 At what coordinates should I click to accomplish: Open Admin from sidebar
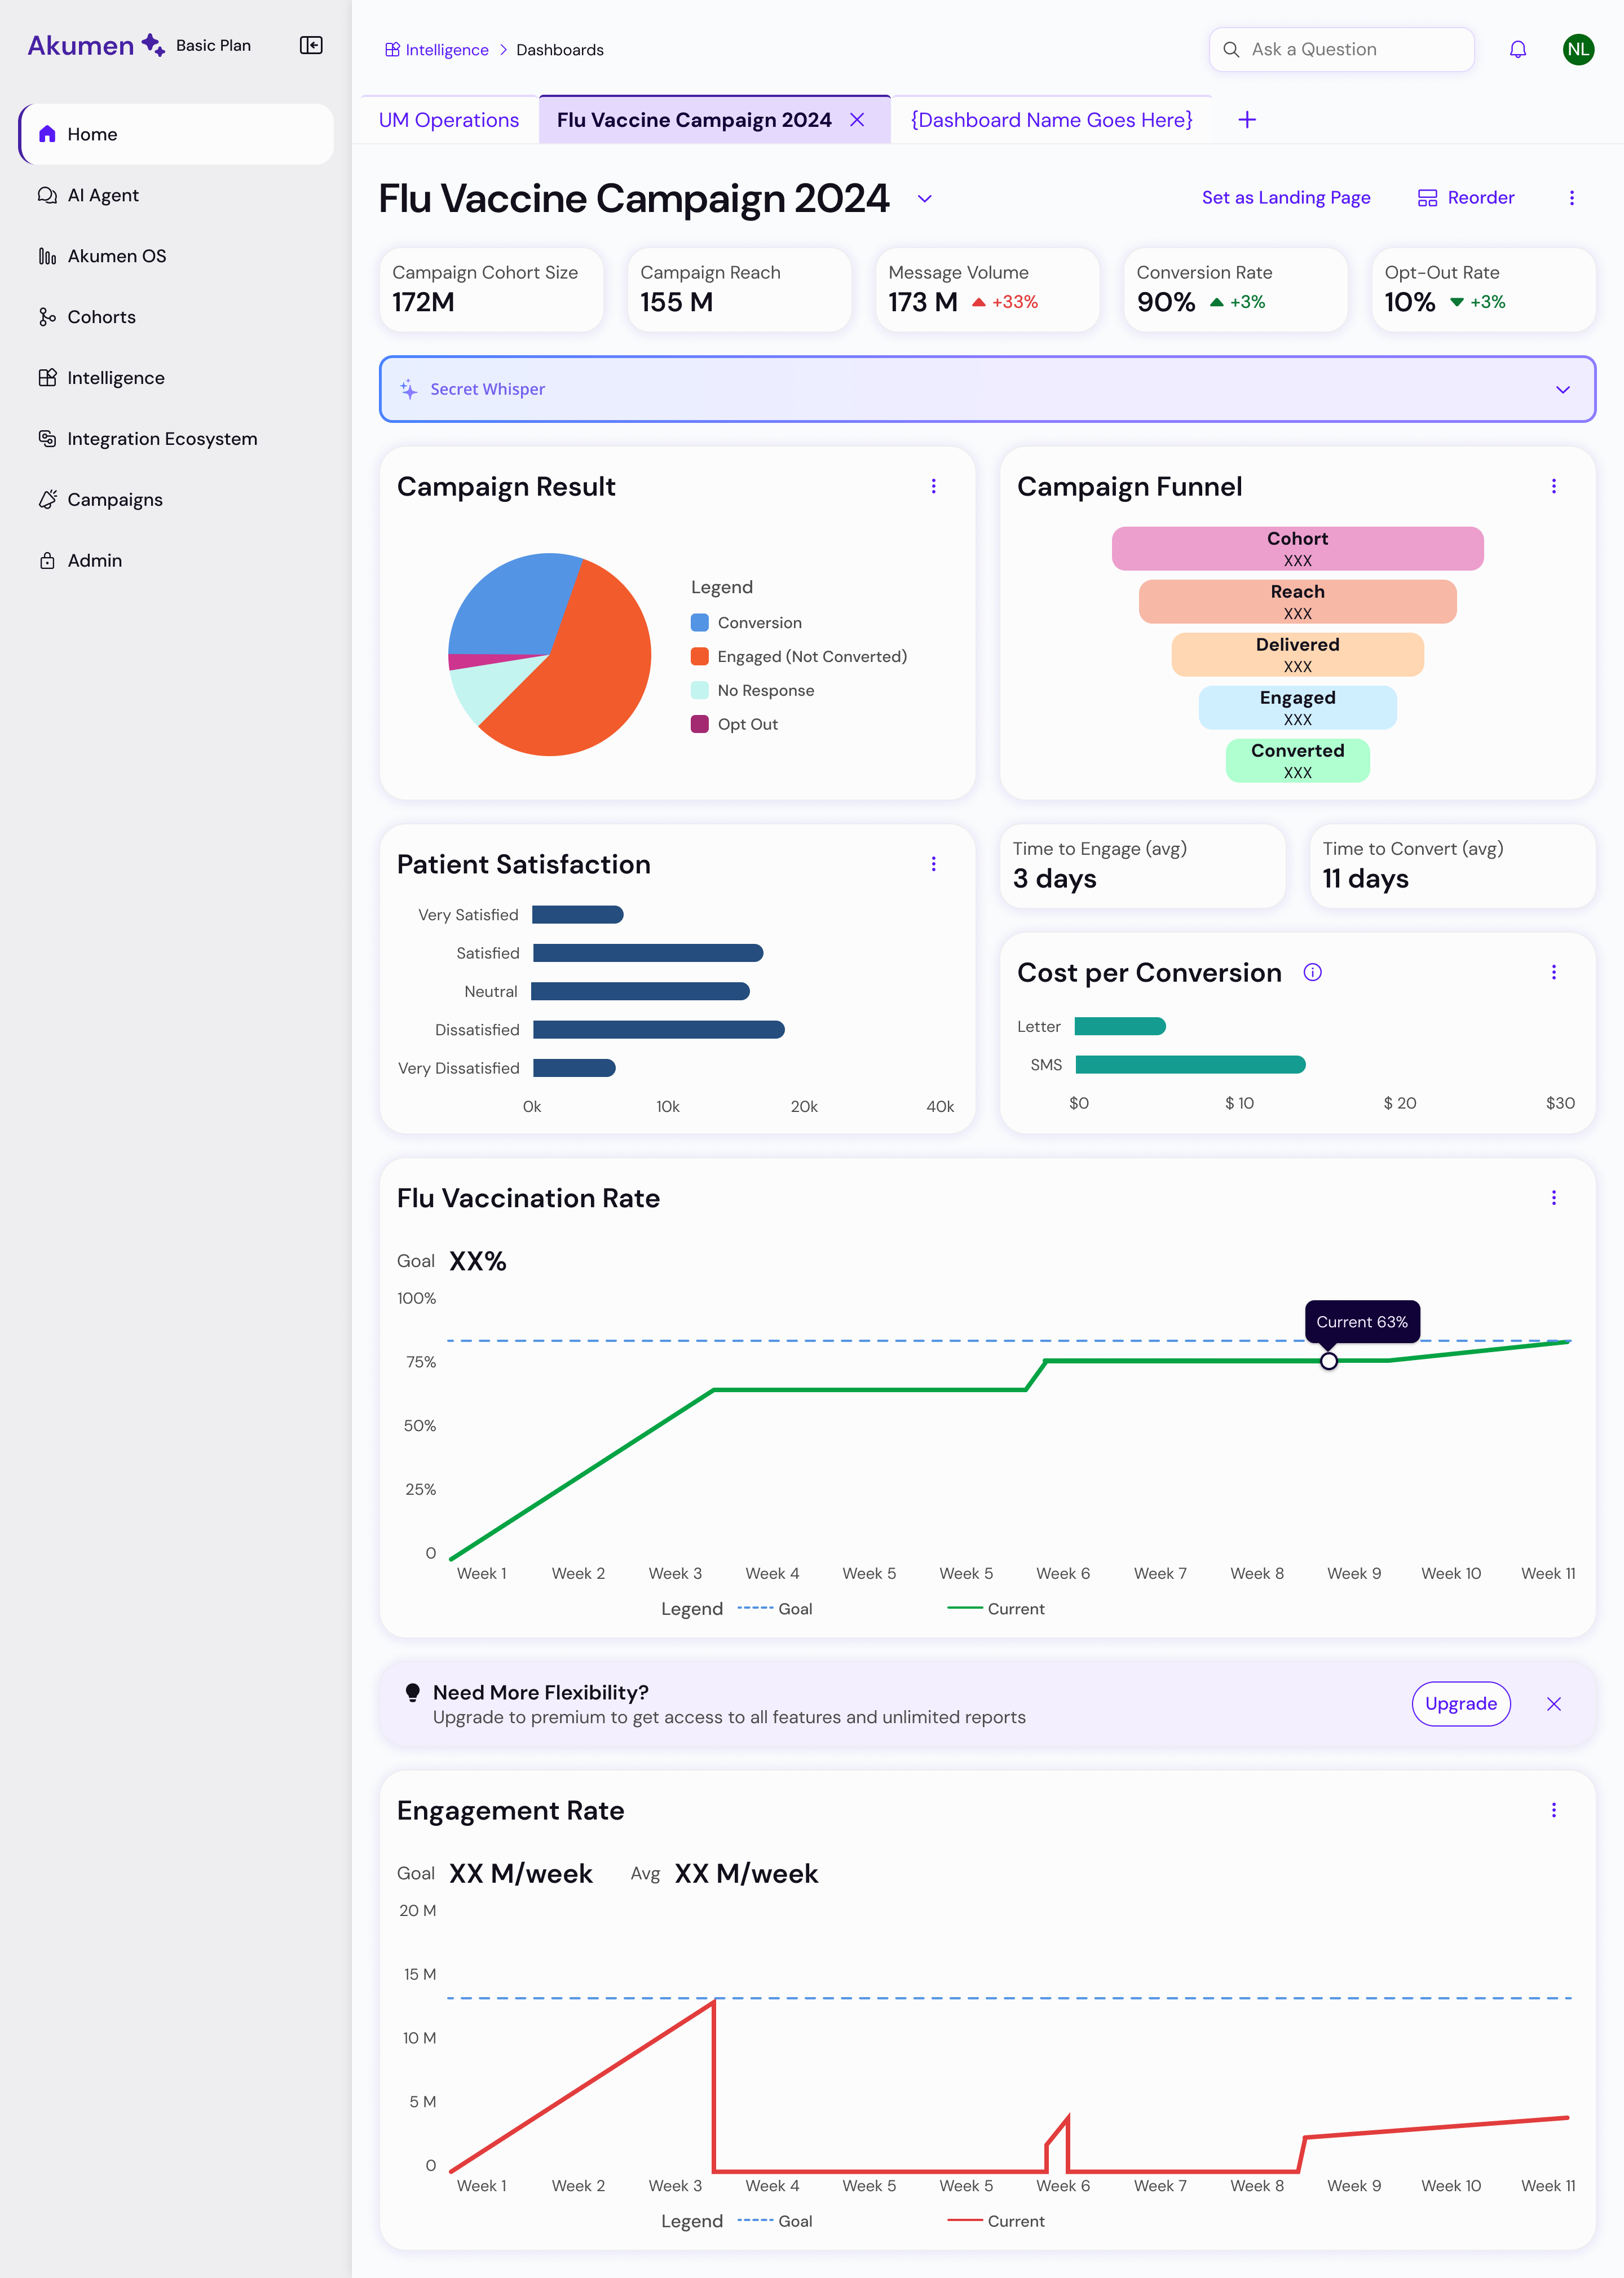pos(176,560)
